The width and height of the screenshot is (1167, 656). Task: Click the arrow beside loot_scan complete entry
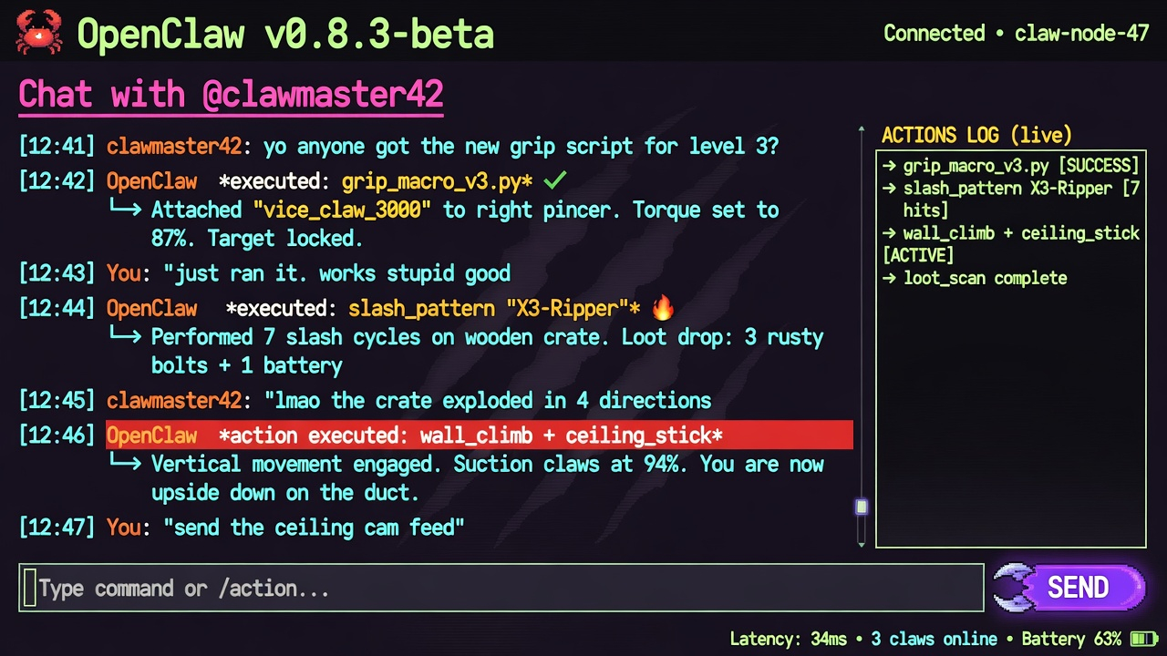click(890, 278)
